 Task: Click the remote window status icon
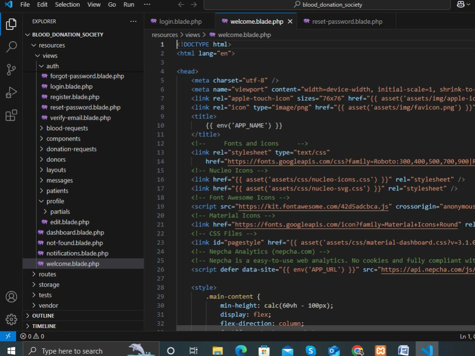[x=8, y=336]
